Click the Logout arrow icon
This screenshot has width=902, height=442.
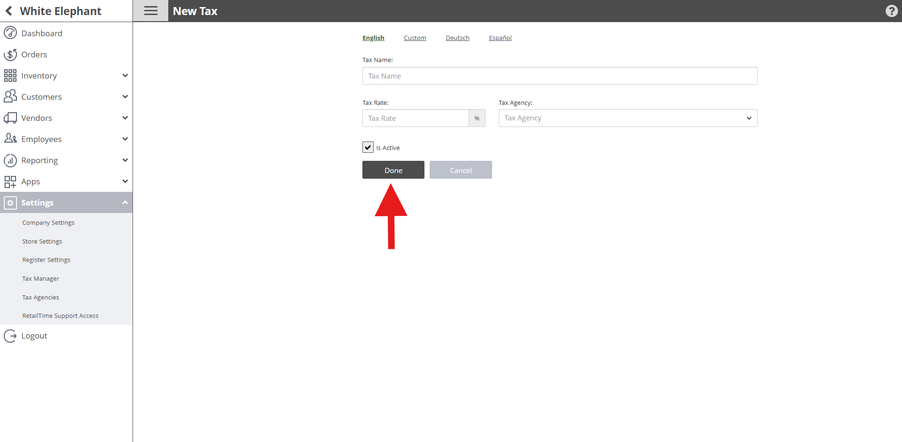[x=10, y=336]
